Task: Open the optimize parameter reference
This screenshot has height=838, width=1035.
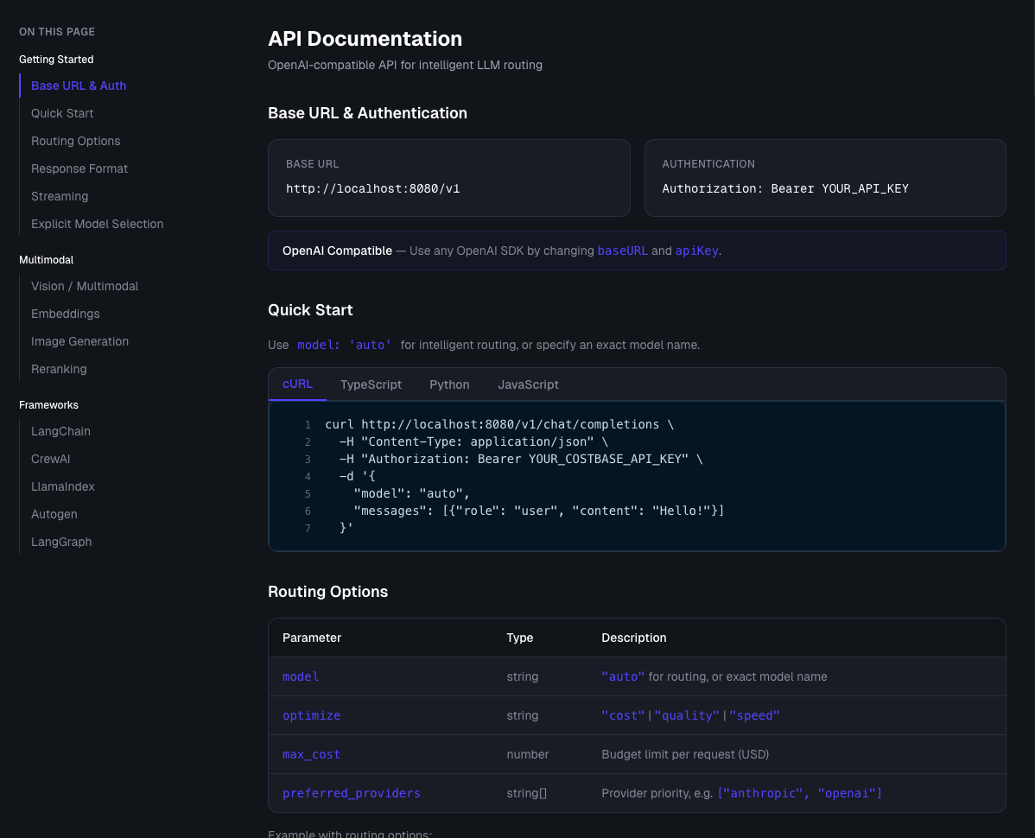Action: [x=311, y=715]
